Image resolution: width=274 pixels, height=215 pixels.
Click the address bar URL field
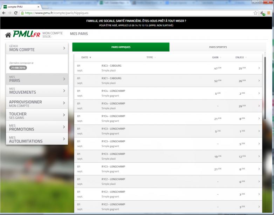139,13
